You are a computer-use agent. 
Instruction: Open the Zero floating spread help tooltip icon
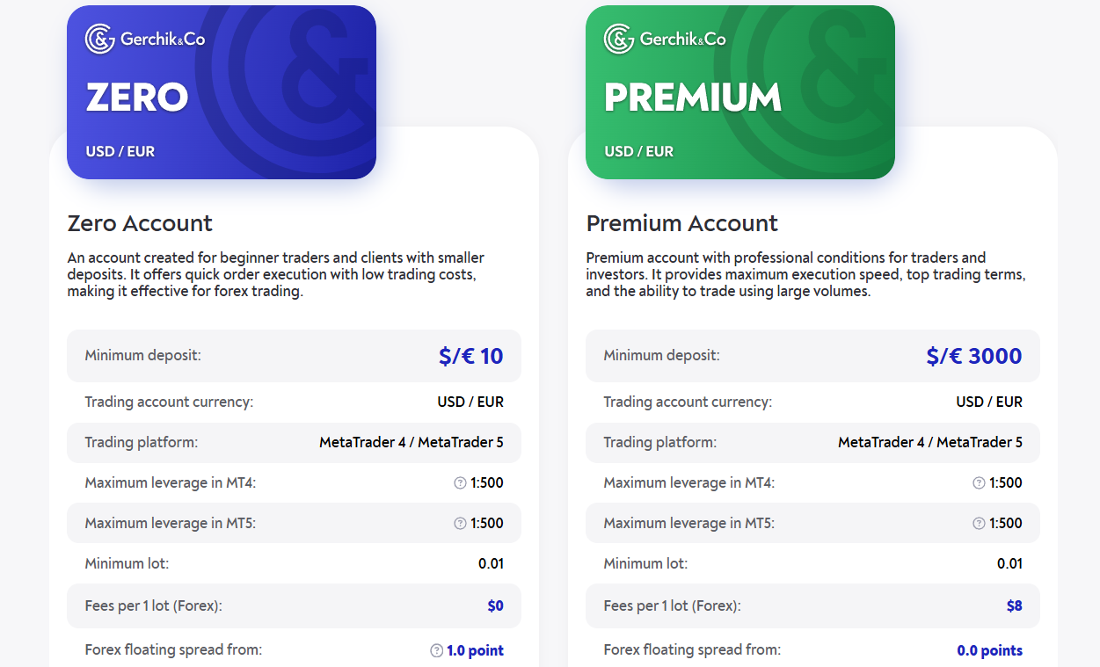pos(436,650)
